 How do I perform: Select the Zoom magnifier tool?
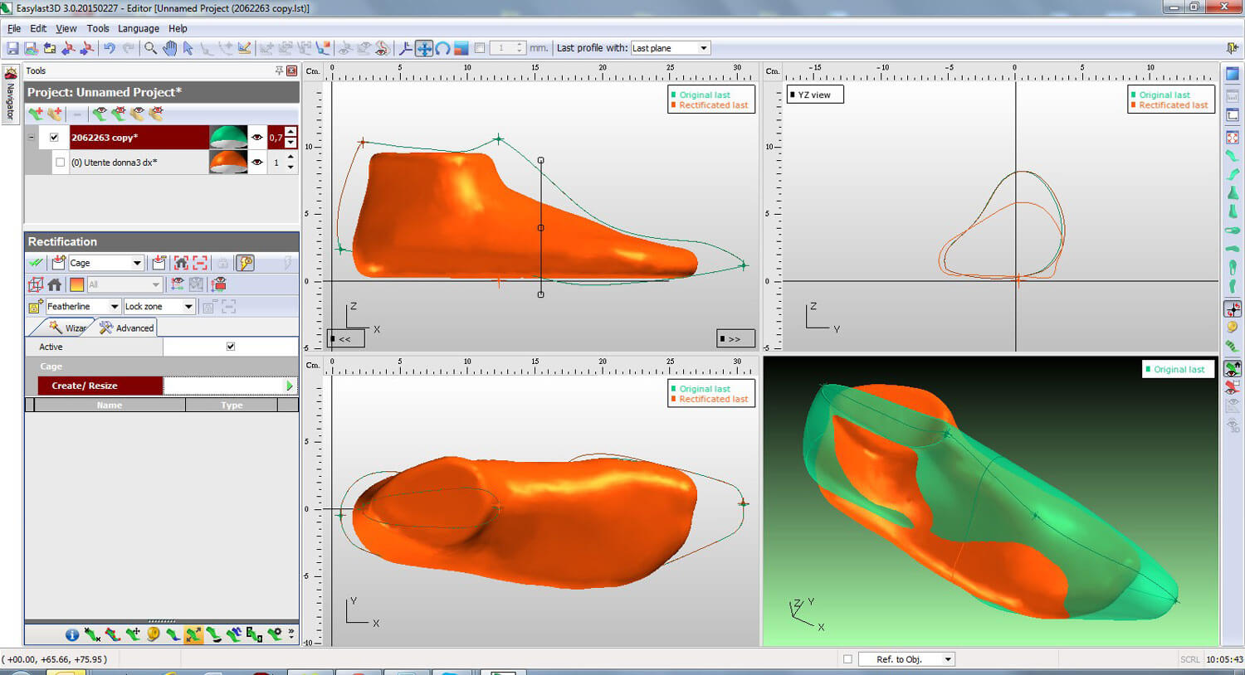(150, 49)
